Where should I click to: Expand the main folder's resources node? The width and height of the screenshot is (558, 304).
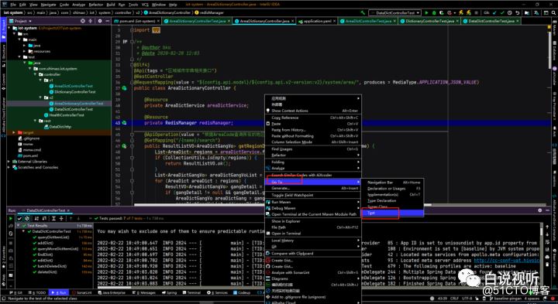25,51
